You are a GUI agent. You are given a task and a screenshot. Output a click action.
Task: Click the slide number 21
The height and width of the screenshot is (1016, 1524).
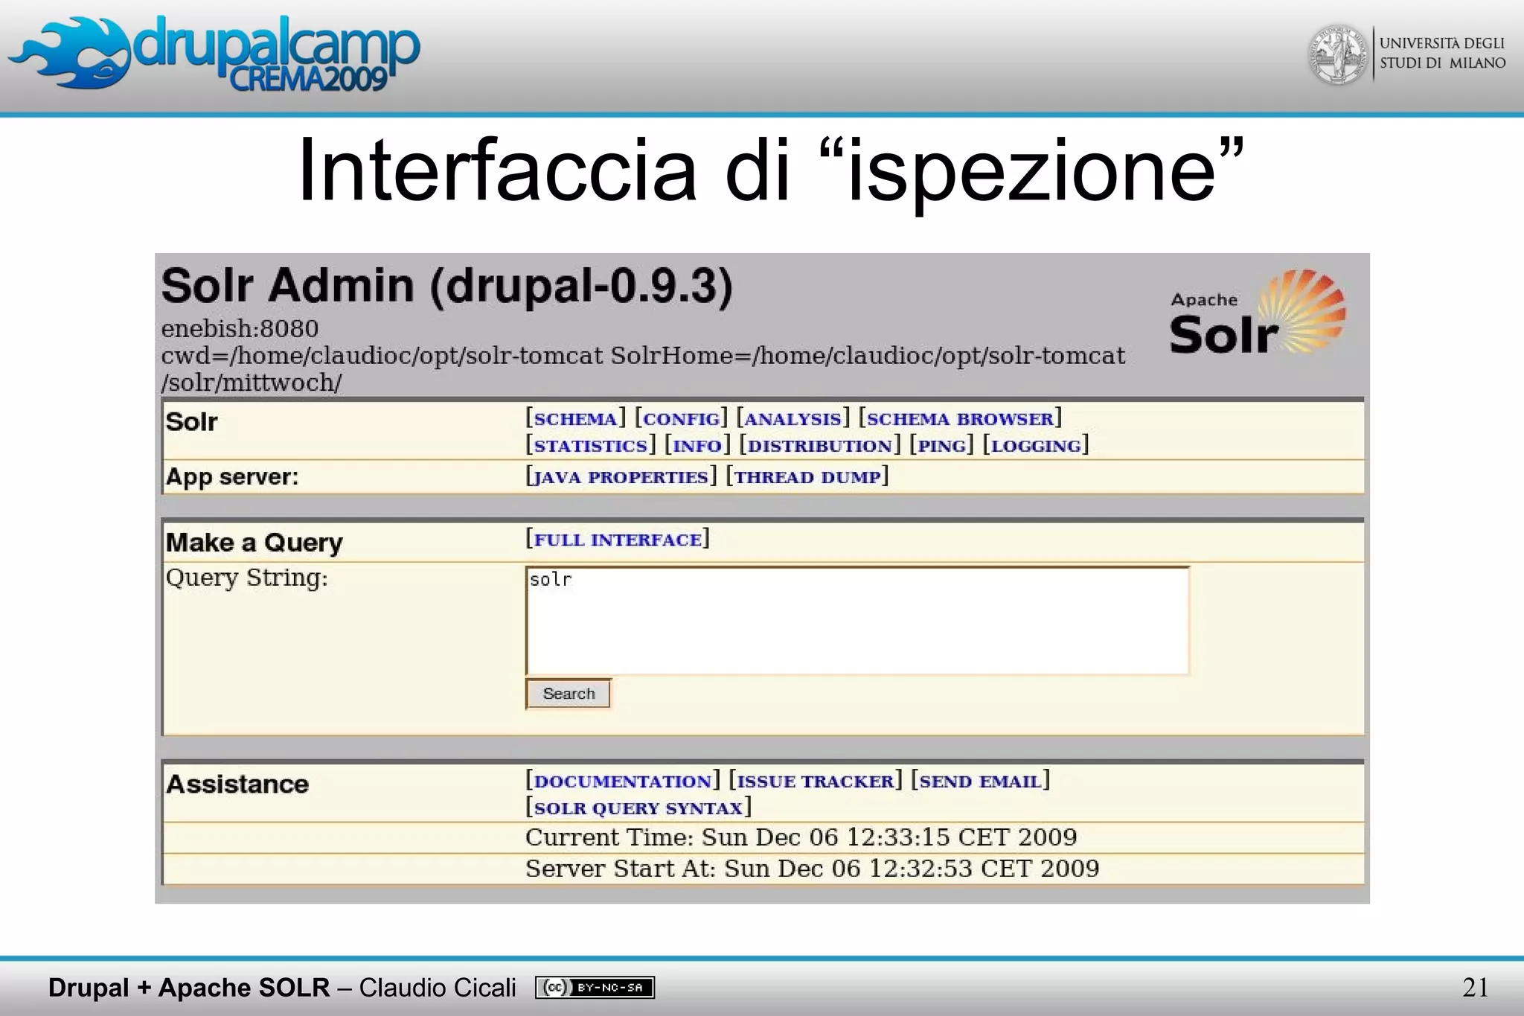[x=1476, y=988]
